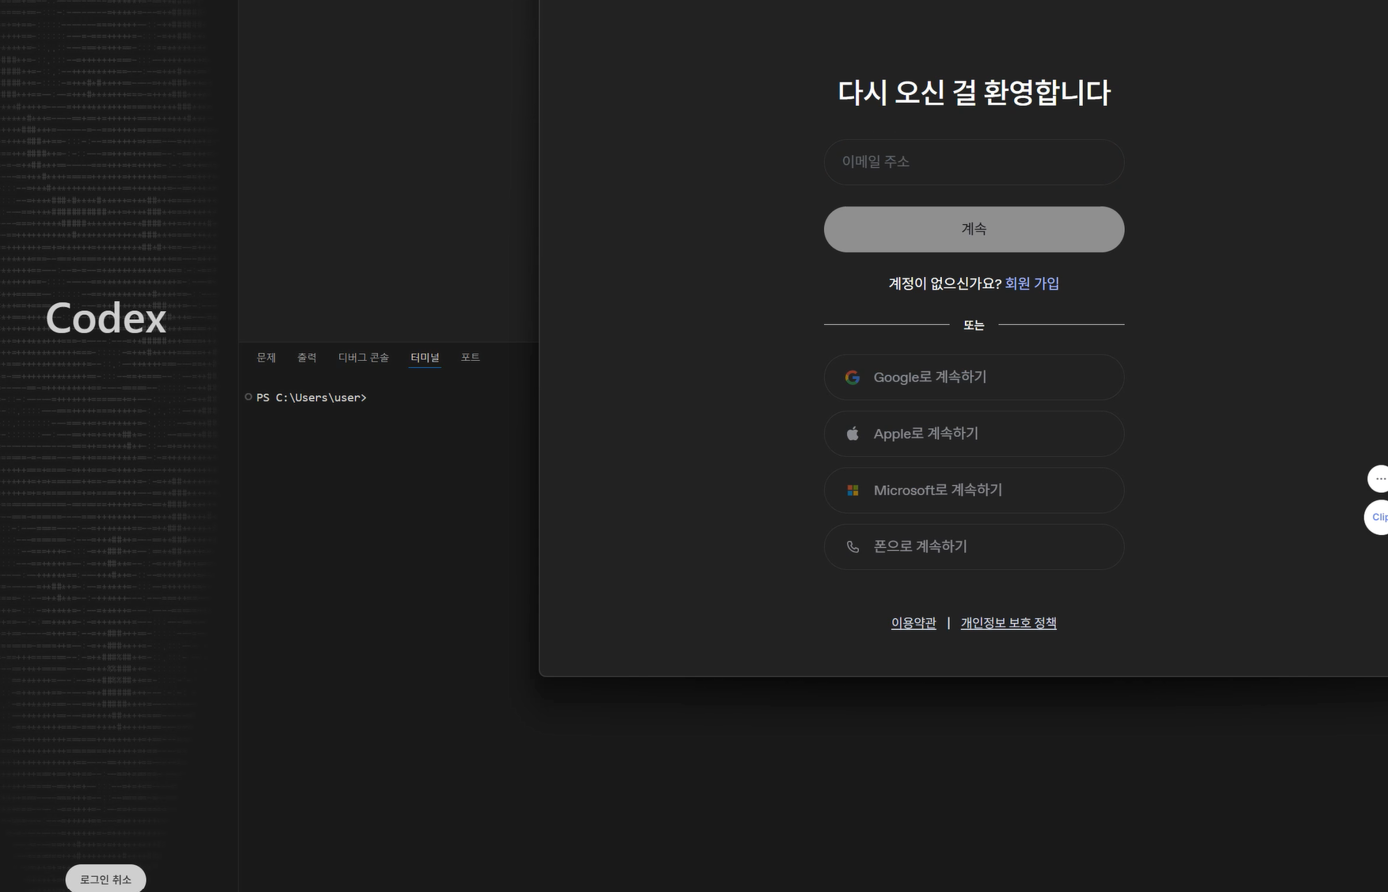Focus the 이메일 주소 input field
The width and height of the screenshot is (1388, 892).
pos(974,162)
